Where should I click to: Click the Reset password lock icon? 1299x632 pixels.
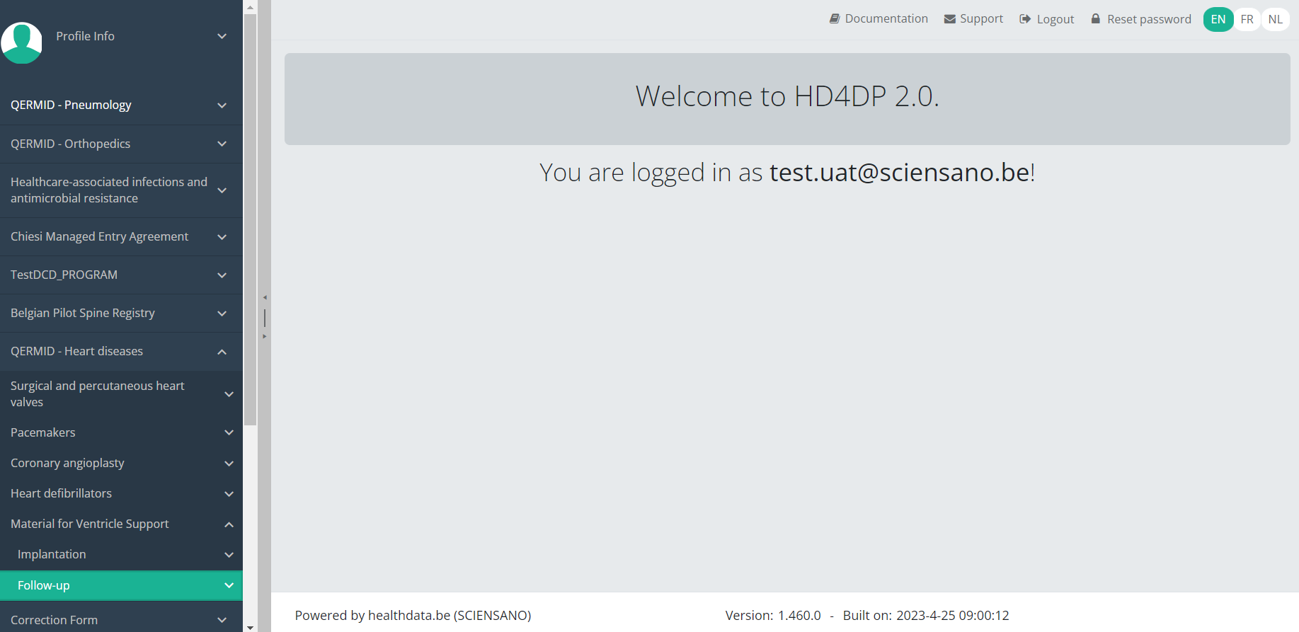1096,19
